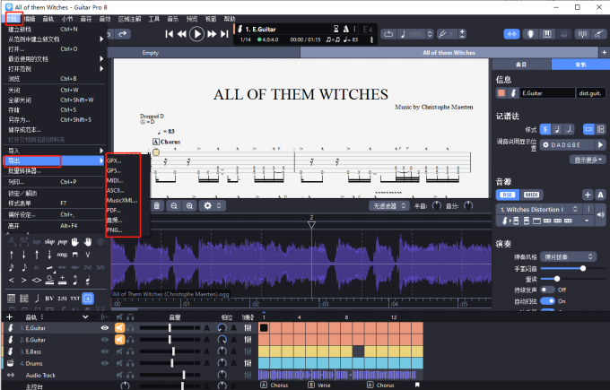610x390 pixels.
Task: Choose MIDI... export format
Action: pyautogui.click(x=115, y=179)
